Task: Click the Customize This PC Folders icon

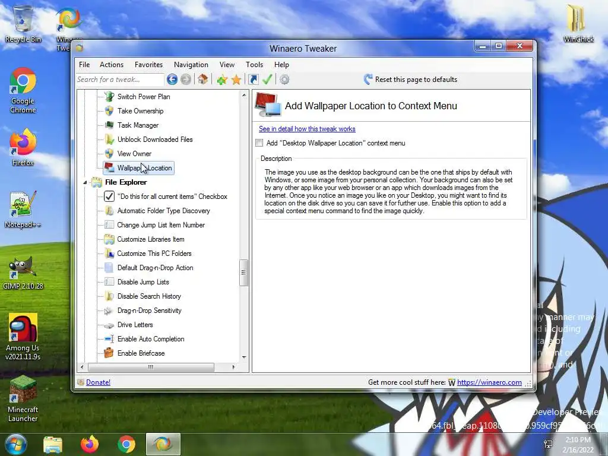Action: (109, 253)
